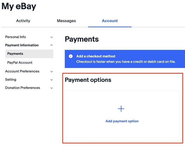The width and height of the screenshot is (185, 147).
Task: Click the plus icon in the payment card
Action: (x=121, y=109)
